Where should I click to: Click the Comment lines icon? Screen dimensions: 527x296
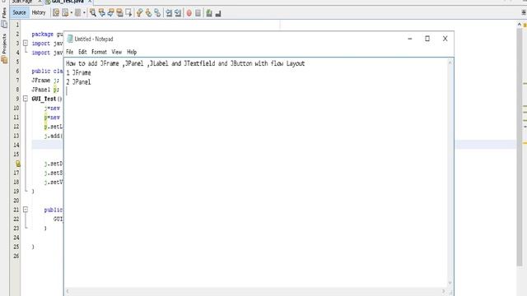[x=209, y=13]
